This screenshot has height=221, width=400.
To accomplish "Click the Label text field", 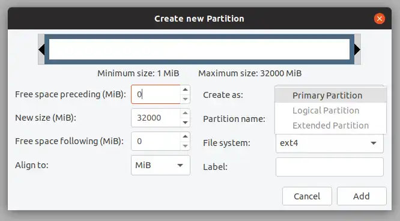I will click(330, 167).
